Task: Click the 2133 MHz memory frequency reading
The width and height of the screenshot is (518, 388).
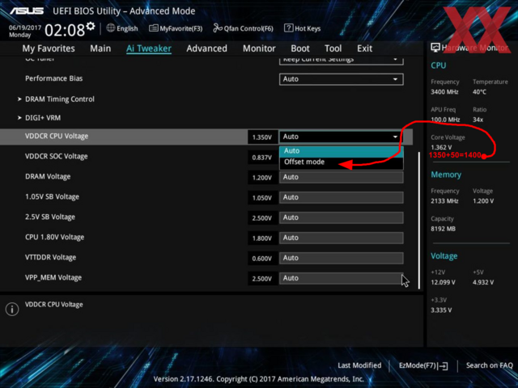Action: click(x=444, y=201)
